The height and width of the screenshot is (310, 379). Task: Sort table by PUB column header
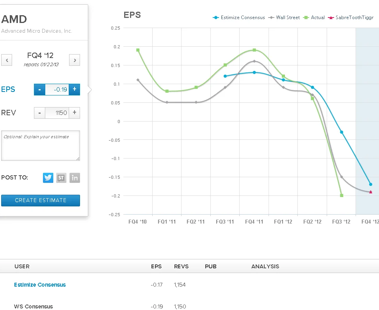[211, 266]
